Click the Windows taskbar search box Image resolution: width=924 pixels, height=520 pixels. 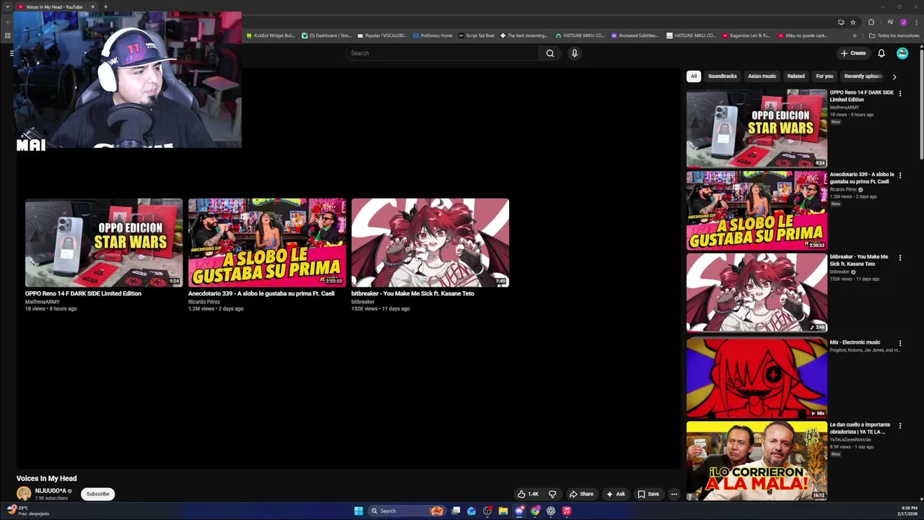[406, 511]
